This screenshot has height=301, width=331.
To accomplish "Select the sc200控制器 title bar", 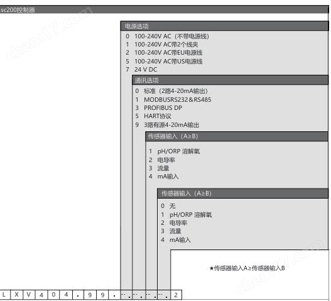I will point(164,9).
